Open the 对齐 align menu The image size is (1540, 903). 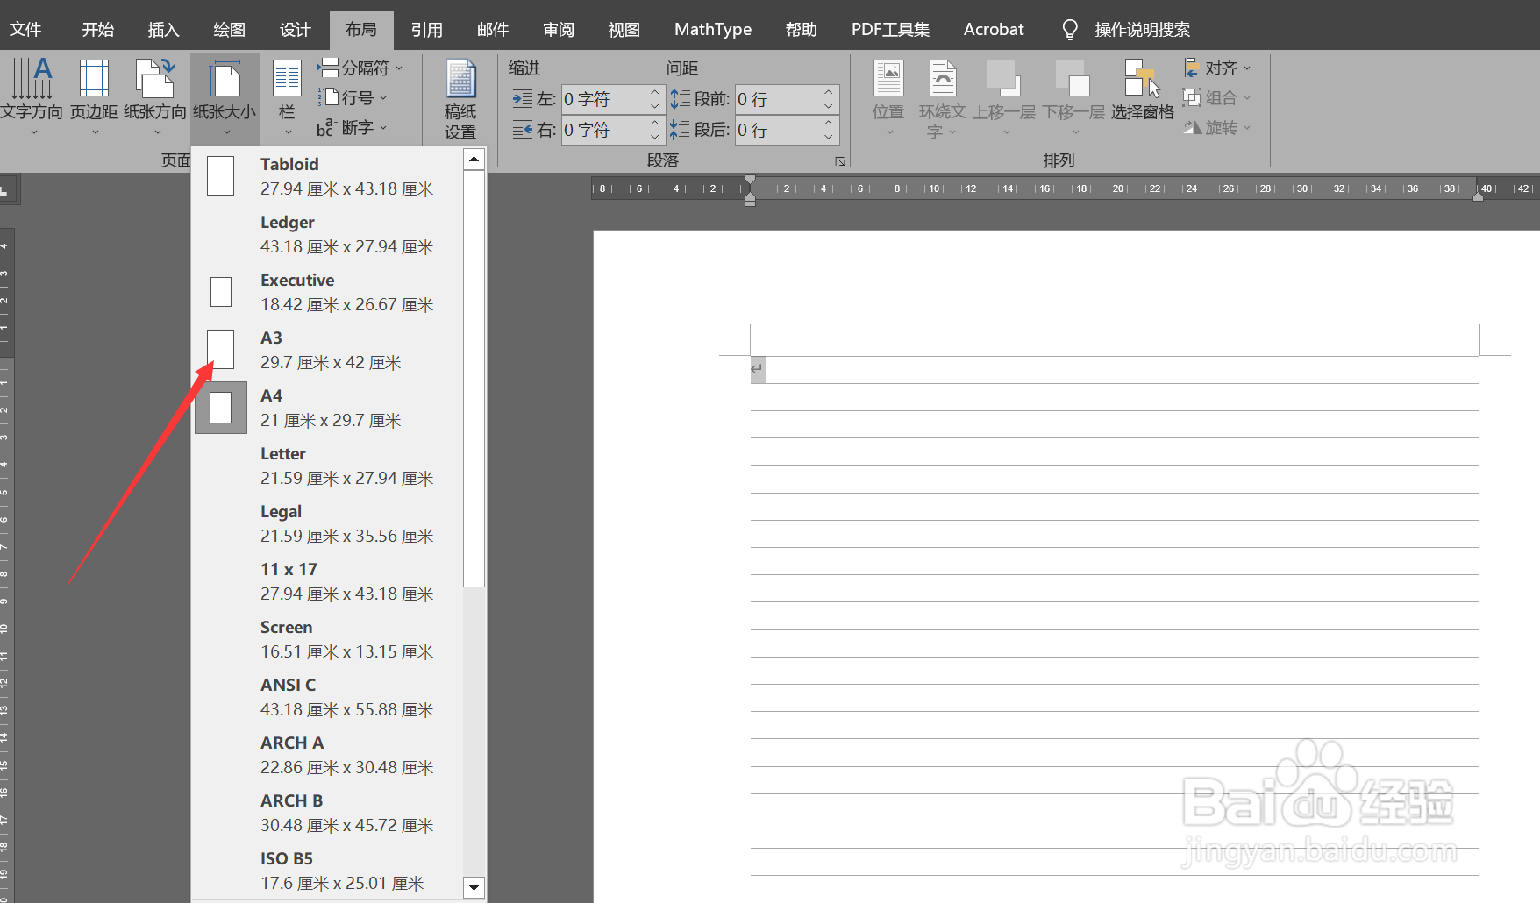1217,68
